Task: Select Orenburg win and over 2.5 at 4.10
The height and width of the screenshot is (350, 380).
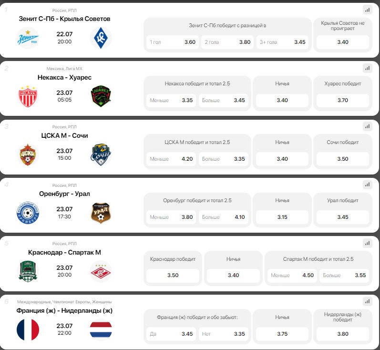Action: (223, 217)
